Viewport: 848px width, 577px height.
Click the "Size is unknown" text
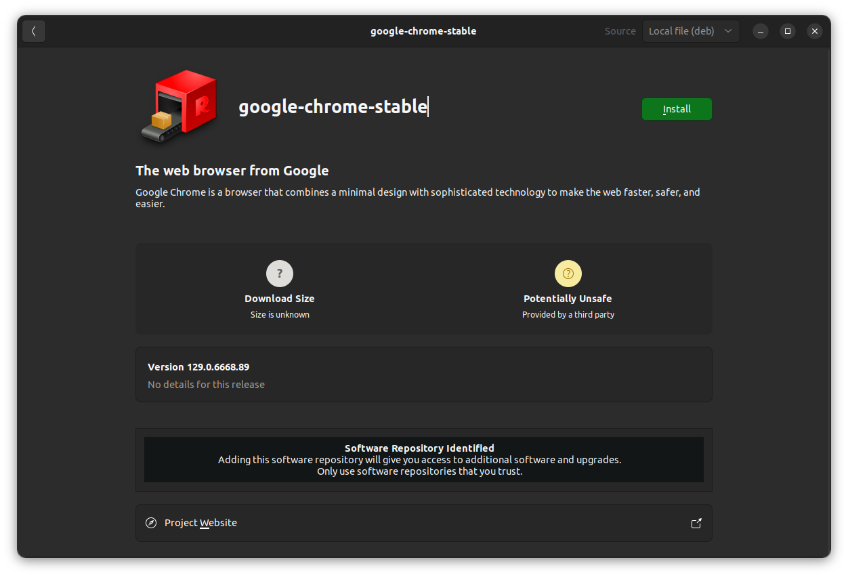pyautogui.click(x=280, y=315)
